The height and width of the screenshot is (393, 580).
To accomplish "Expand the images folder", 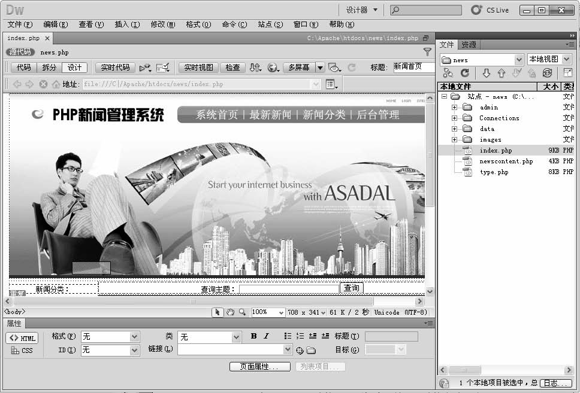I will coord(454,139).
